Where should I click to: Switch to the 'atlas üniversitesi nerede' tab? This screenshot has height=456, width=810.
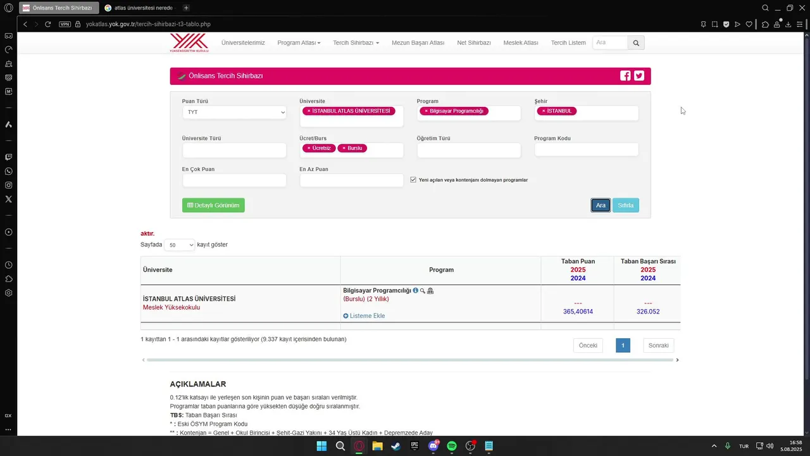click(x=140, y=8)
